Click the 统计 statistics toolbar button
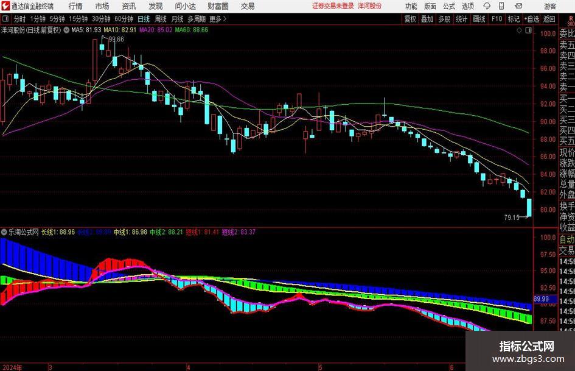 click(x=461, y=19)
